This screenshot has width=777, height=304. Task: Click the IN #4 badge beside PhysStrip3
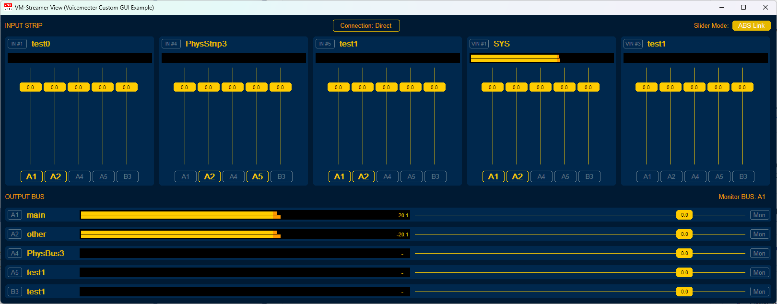(171, 44)
